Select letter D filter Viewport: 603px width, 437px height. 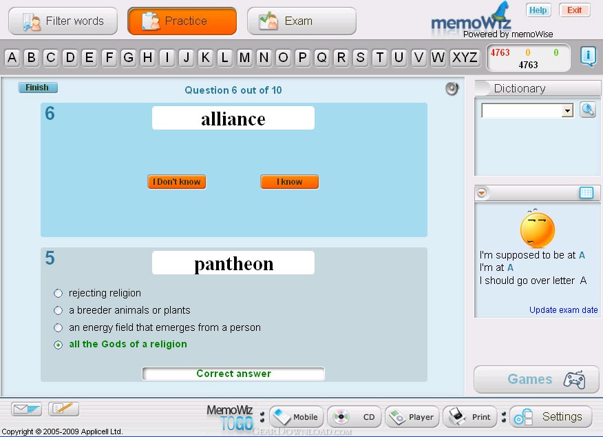pos(70,57)
